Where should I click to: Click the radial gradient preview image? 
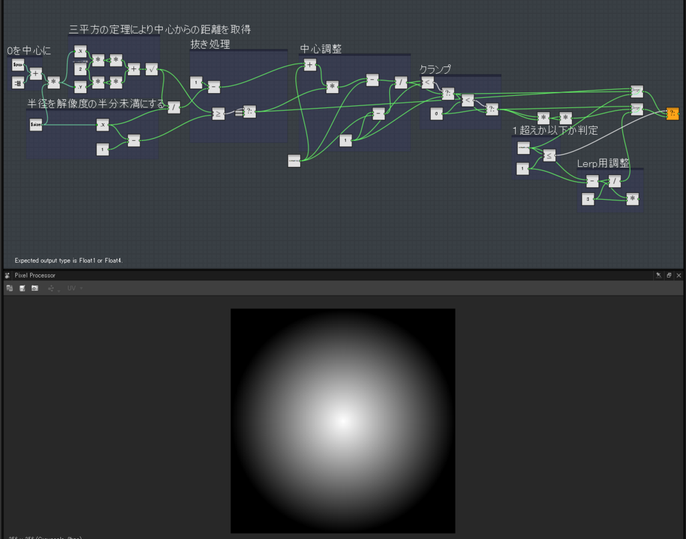coord(343,421)
